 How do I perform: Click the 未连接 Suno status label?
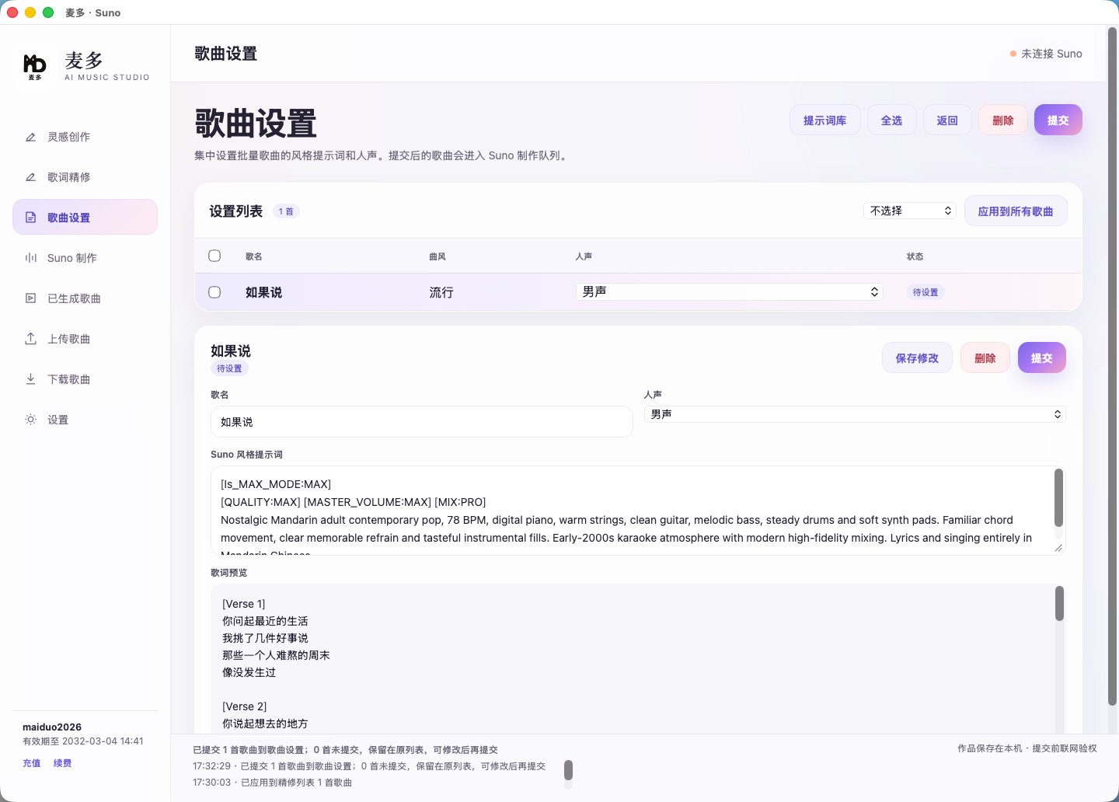click(1051, 54)
